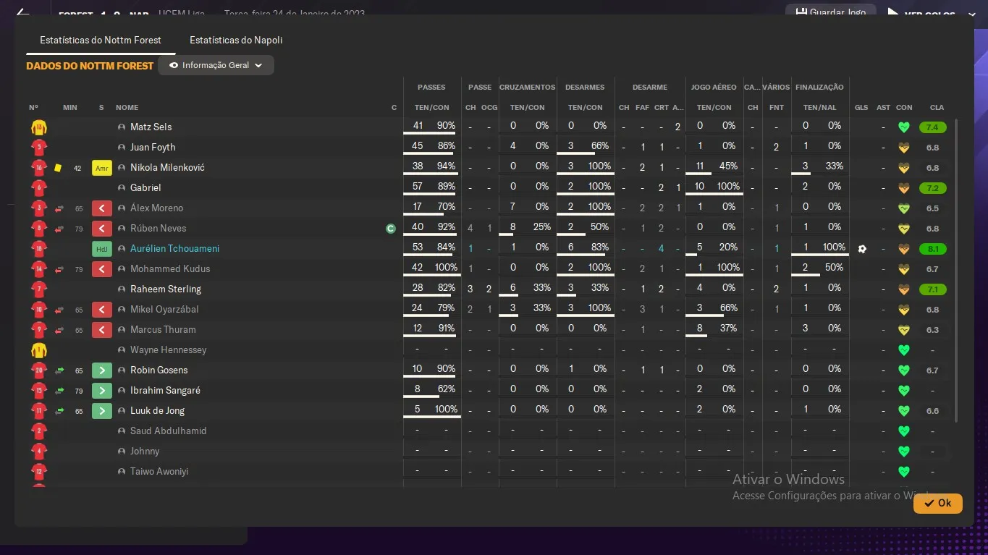The height and width of the screenshot is (555, 988).
Task: Sort the table by the CLA rating column
Action: pyautogui.click(x=937, y=108)
